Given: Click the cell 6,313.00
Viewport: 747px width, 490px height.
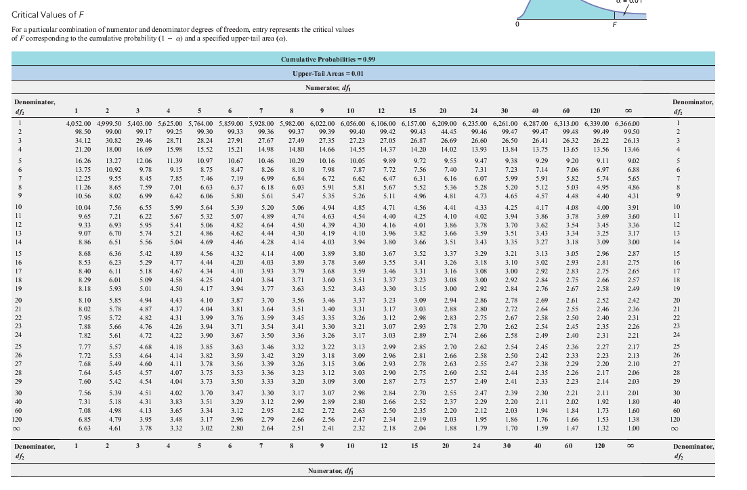Looking at the screenshot, I should pos(566,123).
